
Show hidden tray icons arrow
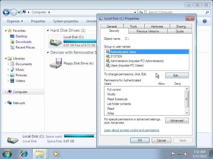[x=167, y=154]
